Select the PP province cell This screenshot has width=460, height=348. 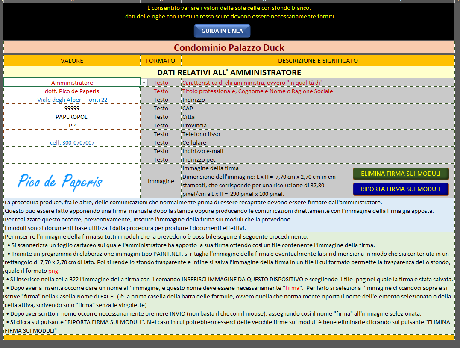[72, 125]
